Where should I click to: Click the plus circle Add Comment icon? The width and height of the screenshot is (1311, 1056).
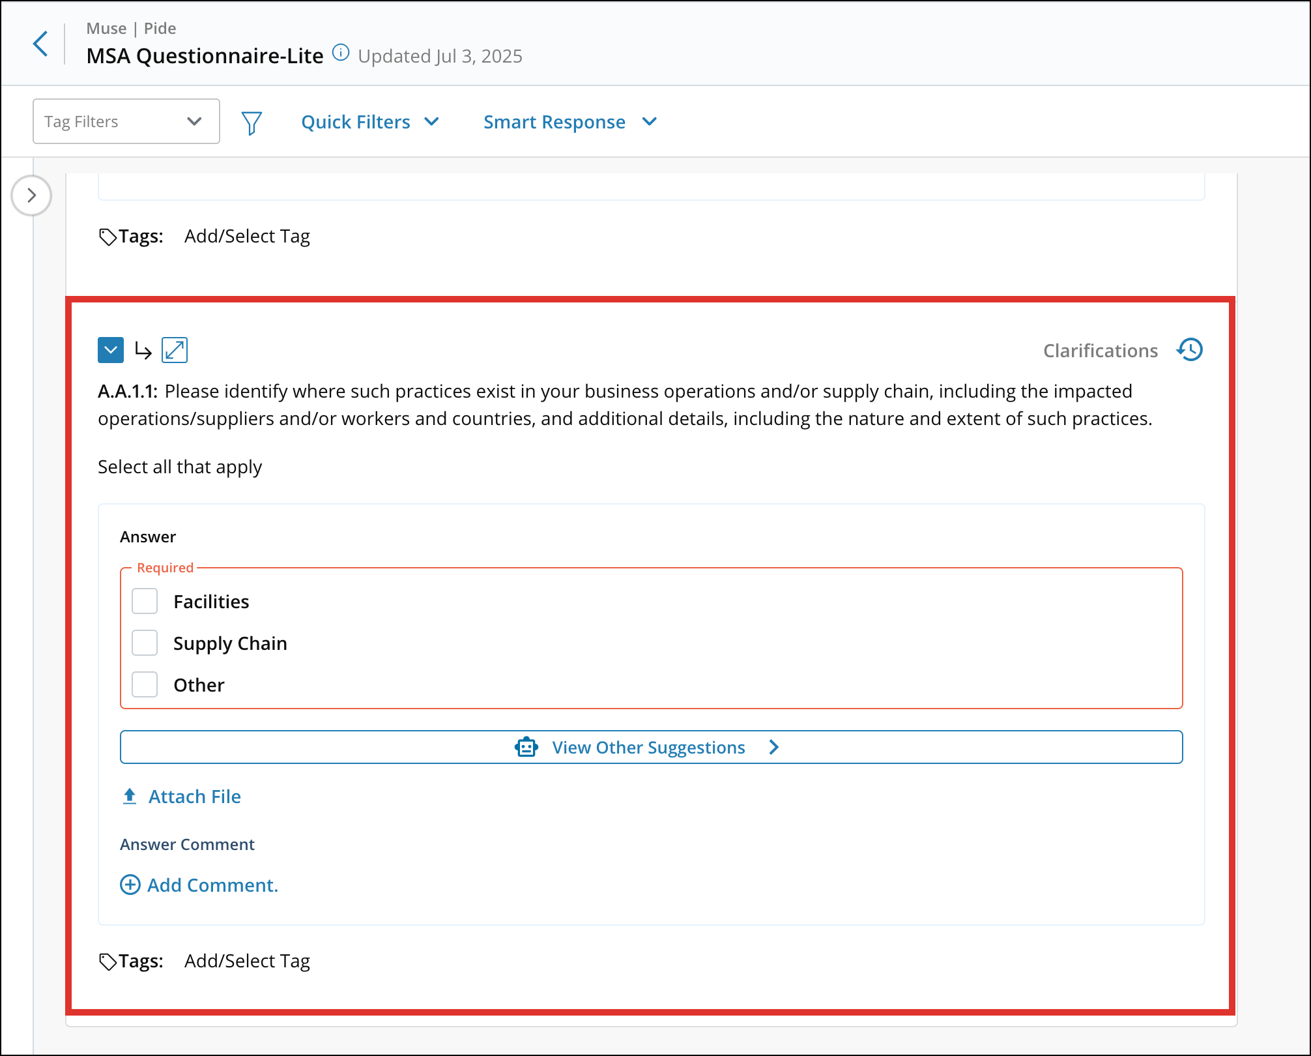[130, 885]
